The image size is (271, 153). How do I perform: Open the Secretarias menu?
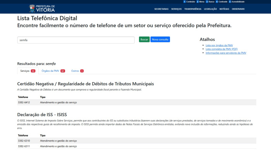click(x=161, y=9)
